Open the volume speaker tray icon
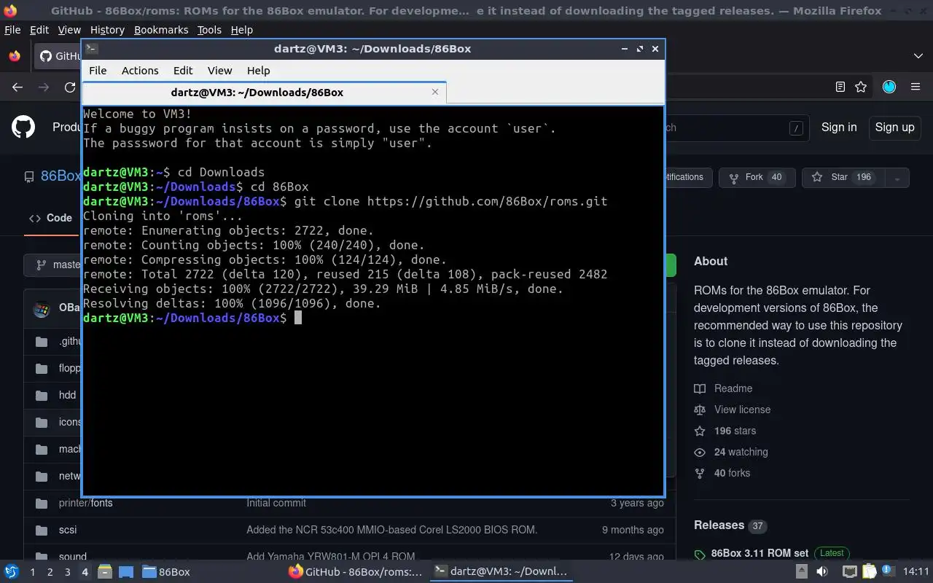 (x=822, y=572)
